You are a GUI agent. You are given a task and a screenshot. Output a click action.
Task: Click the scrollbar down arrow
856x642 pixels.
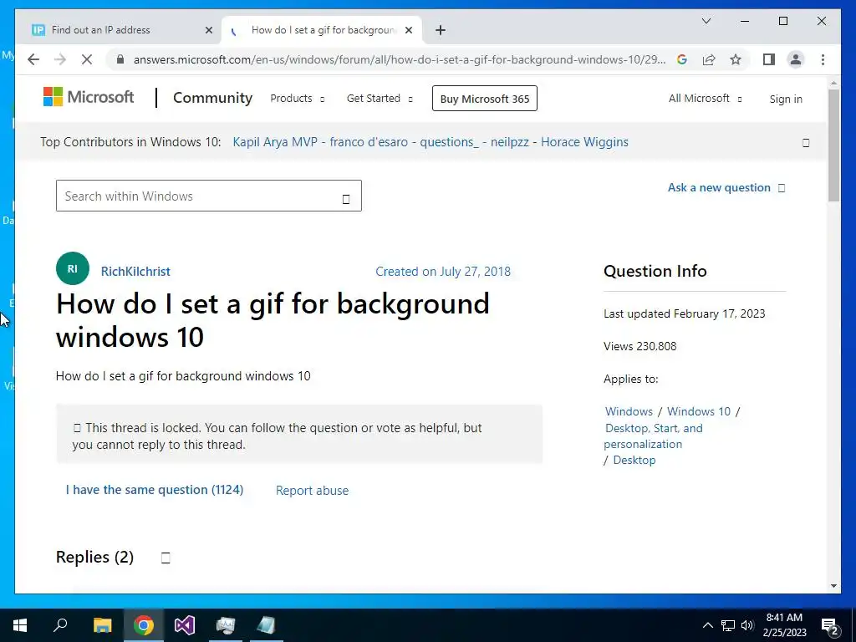point(833,586)
